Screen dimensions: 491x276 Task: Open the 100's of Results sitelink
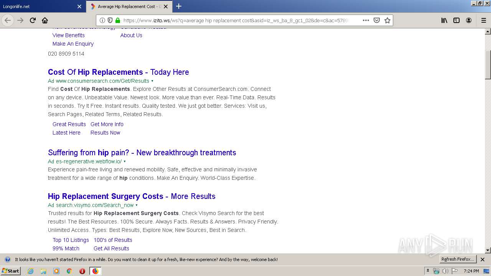113,240
